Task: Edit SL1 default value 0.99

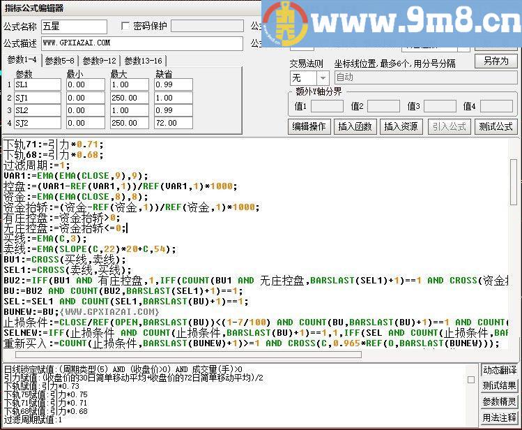Action: (x=174, y=84)
